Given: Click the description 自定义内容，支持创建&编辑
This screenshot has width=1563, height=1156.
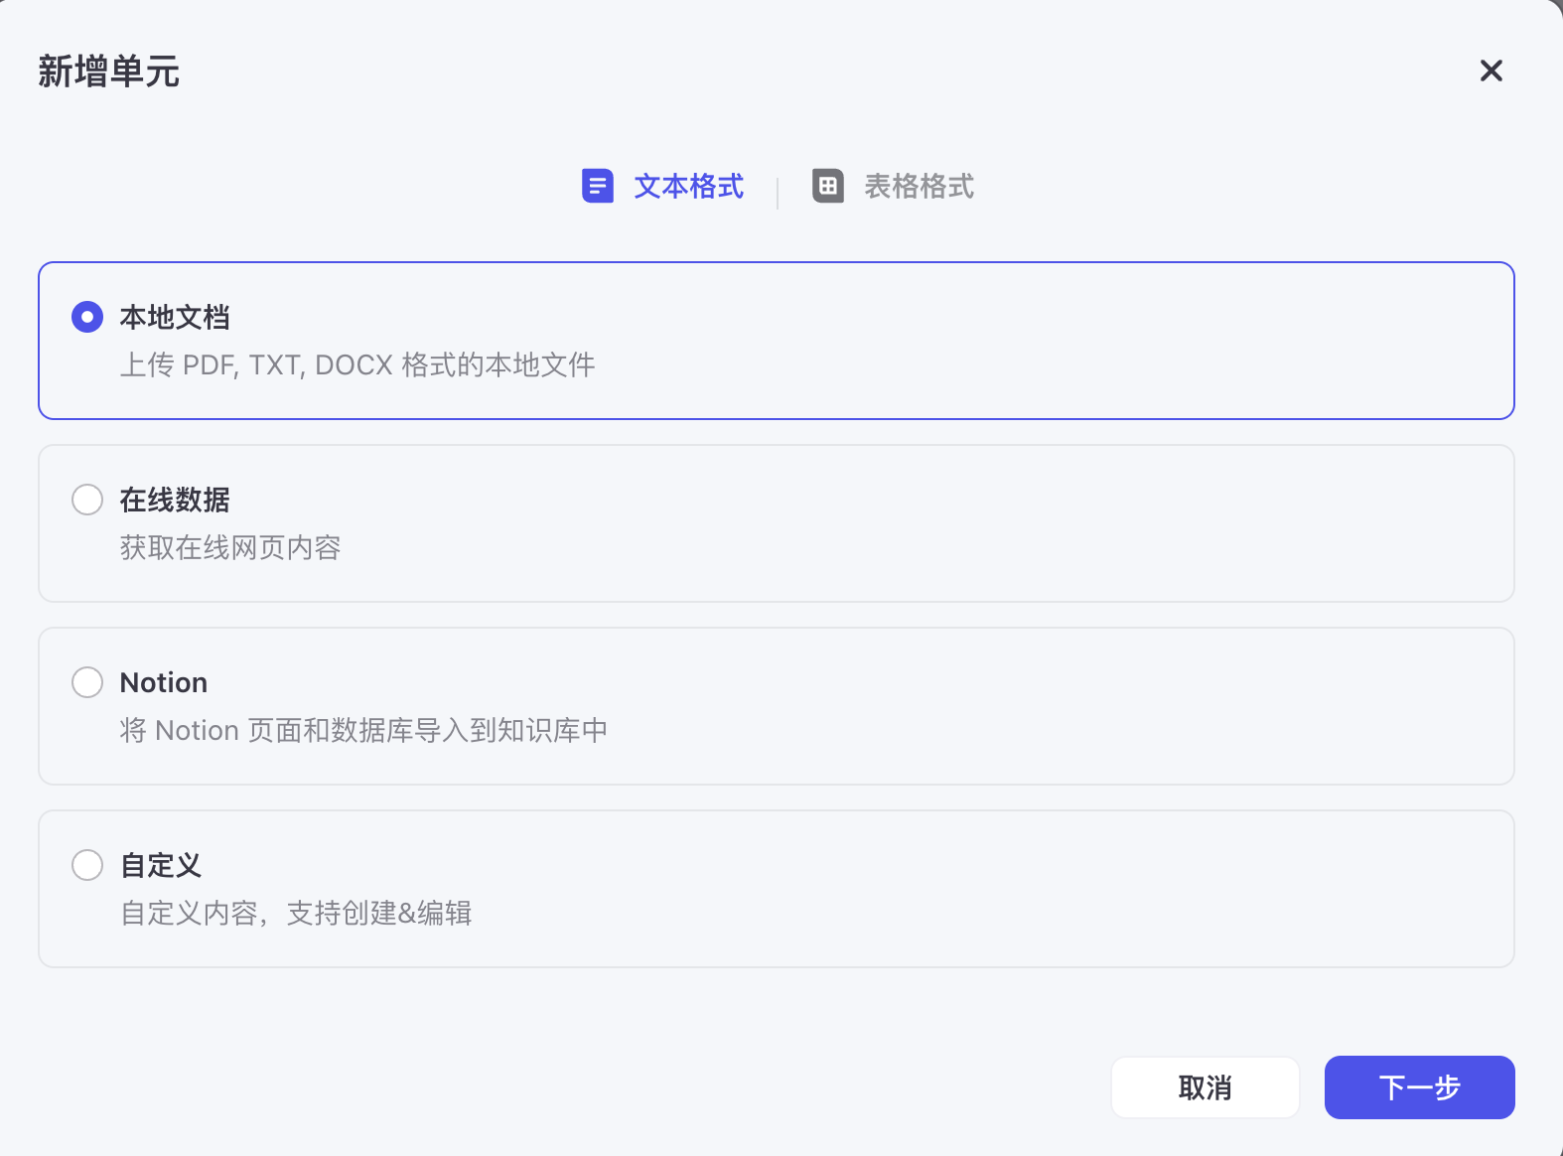Looking at the screenshot, I should 296,913.
